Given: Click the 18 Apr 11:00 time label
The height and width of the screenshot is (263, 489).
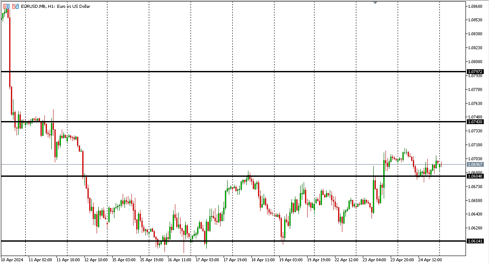Looking at the screenshot, I should [x=263, y=260].
